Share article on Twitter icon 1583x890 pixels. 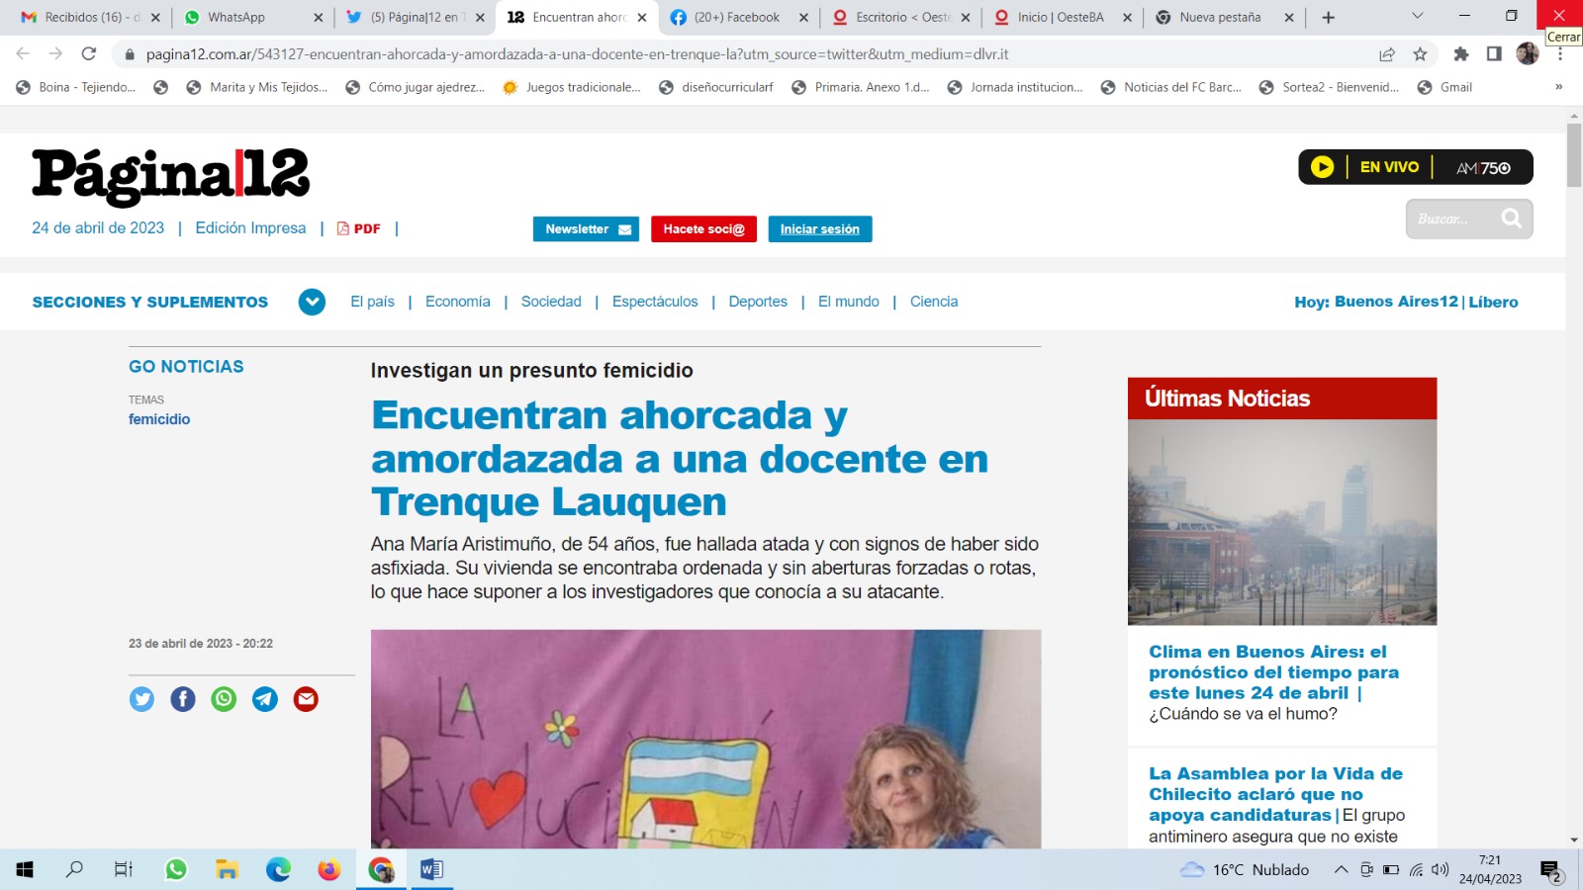[141, 699]
